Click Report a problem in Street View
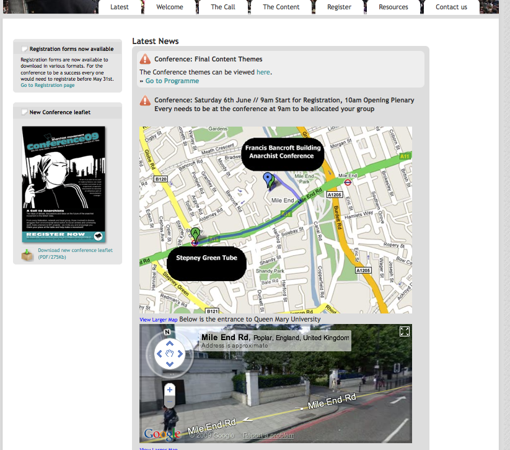The image size is (510, 450). (x=268, y=436)
